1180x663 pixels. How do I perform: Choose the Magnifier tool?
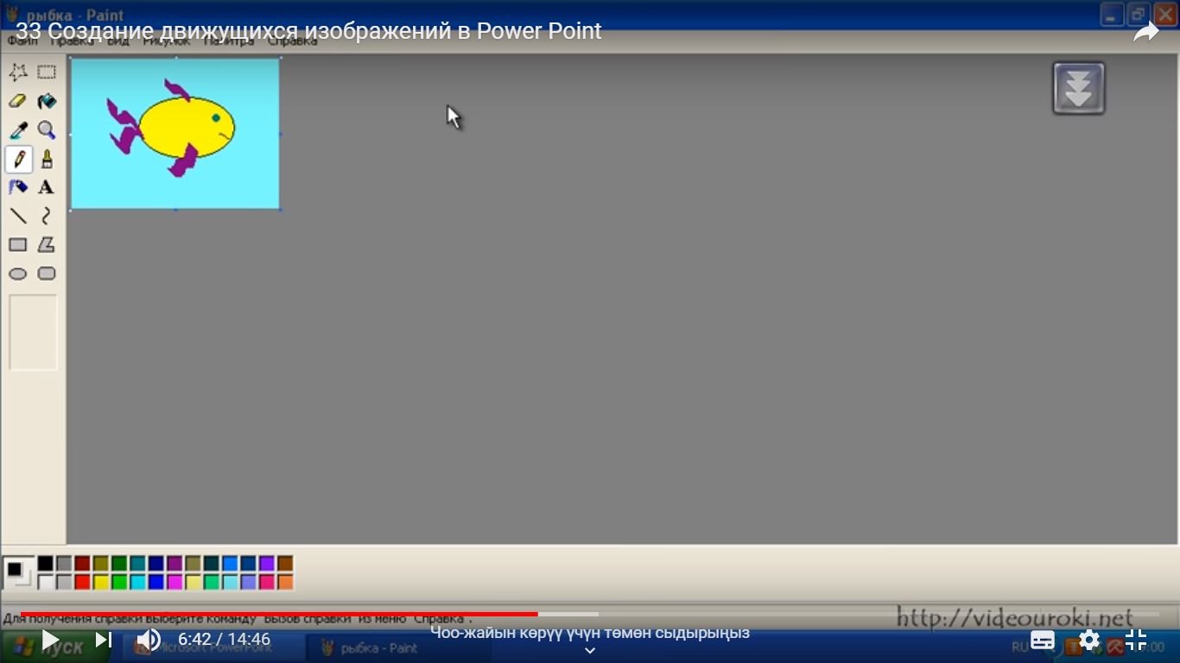[x=47, y=130]
